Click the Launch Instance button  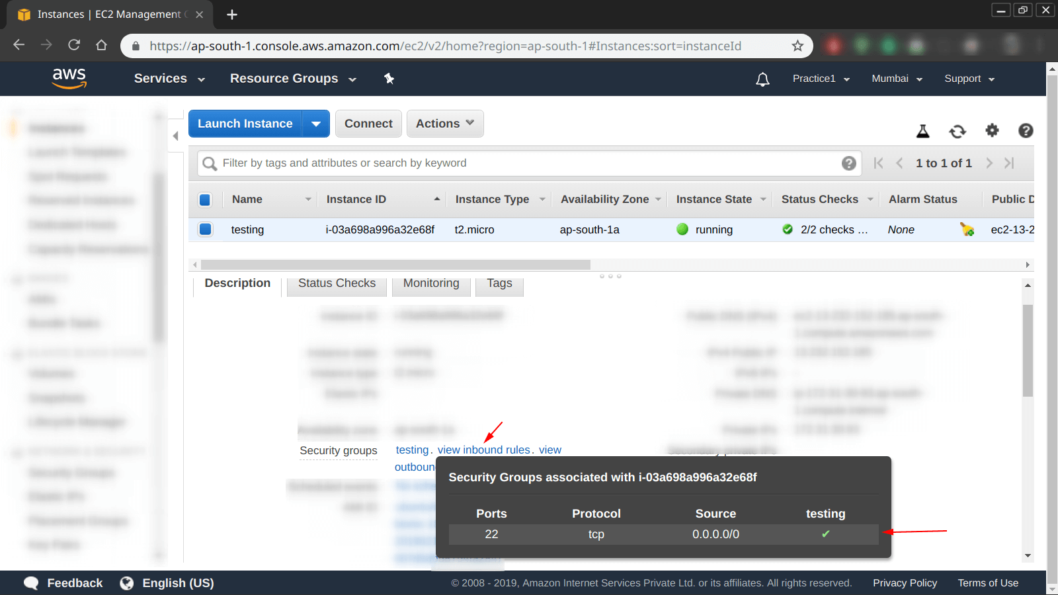point(245,124)
